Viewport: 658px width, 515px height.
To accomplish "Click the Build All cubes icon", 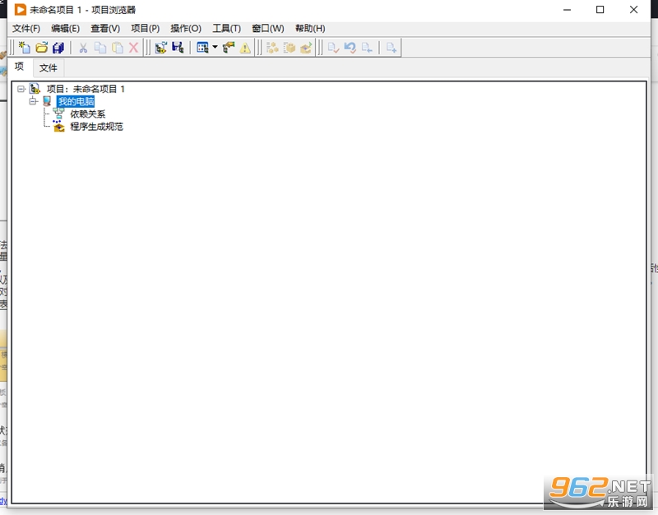I will click(272, 48).
